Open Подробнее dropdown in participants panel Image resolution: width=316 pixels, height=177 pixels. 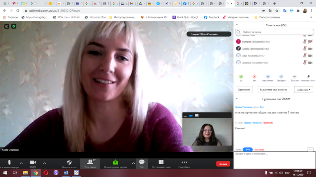tap(303, 90)
